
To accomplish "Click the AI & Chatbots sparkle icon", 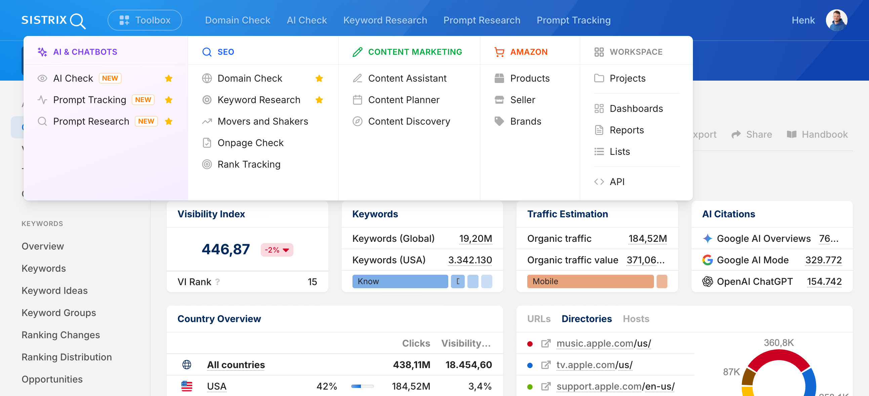I will 42,52.
